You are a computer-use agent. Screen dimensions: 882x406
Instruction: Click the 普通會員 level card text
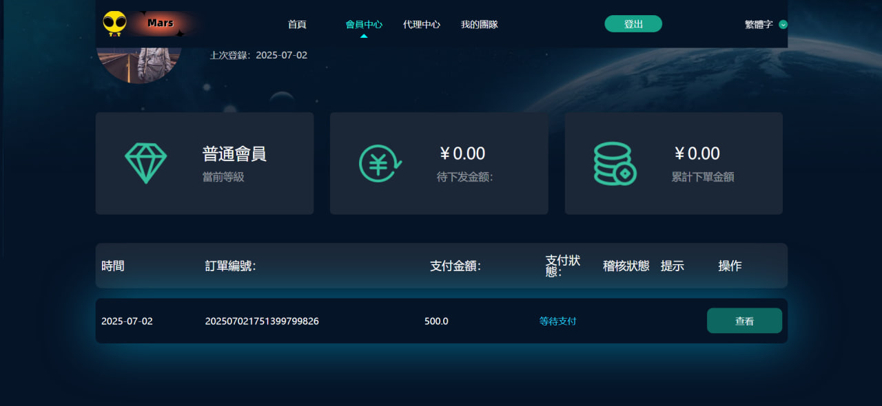click(x=234, y=153)
